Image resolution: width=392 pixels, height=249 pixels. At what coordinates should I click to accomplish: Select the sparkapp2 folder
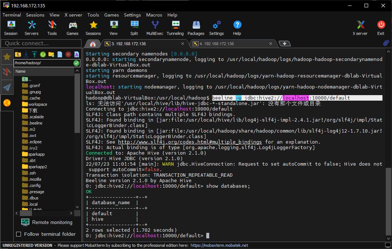pyautogui.click(x=35, y=167)
